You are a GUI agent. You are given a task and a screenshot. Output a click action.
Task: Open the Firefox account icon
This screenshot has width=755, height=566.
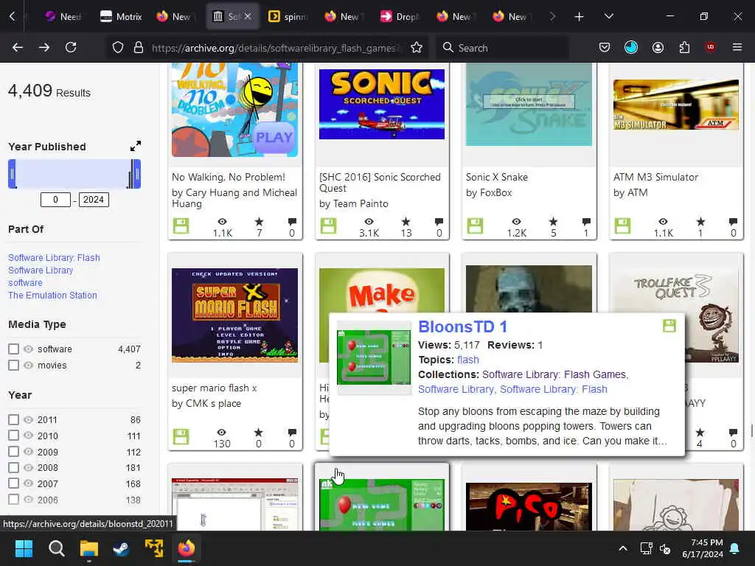[658, 48]
